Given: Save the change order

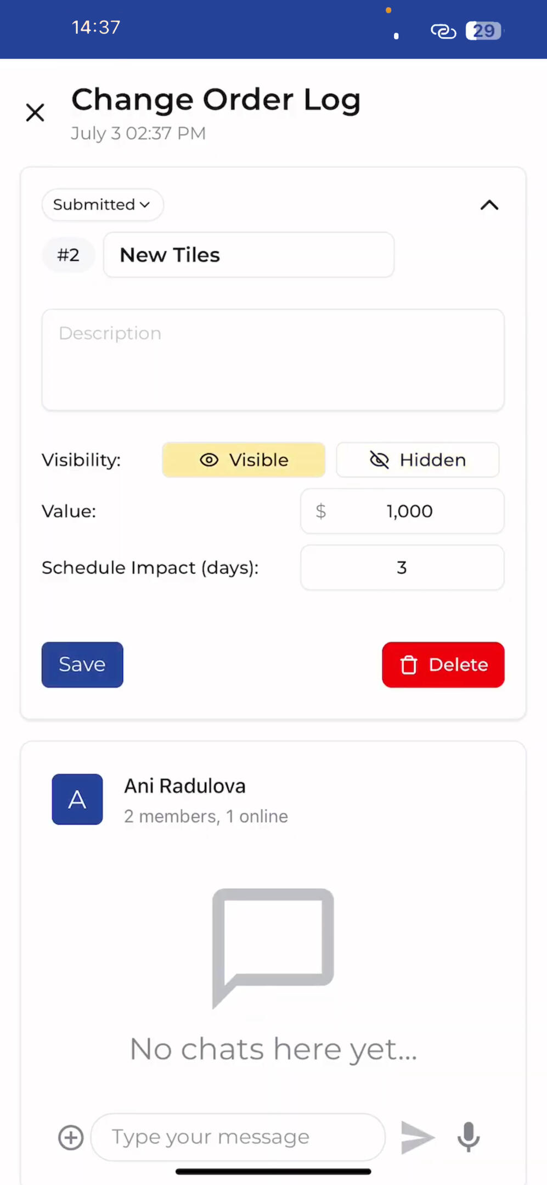Looking at the screenshot, I should click(82, 664).
